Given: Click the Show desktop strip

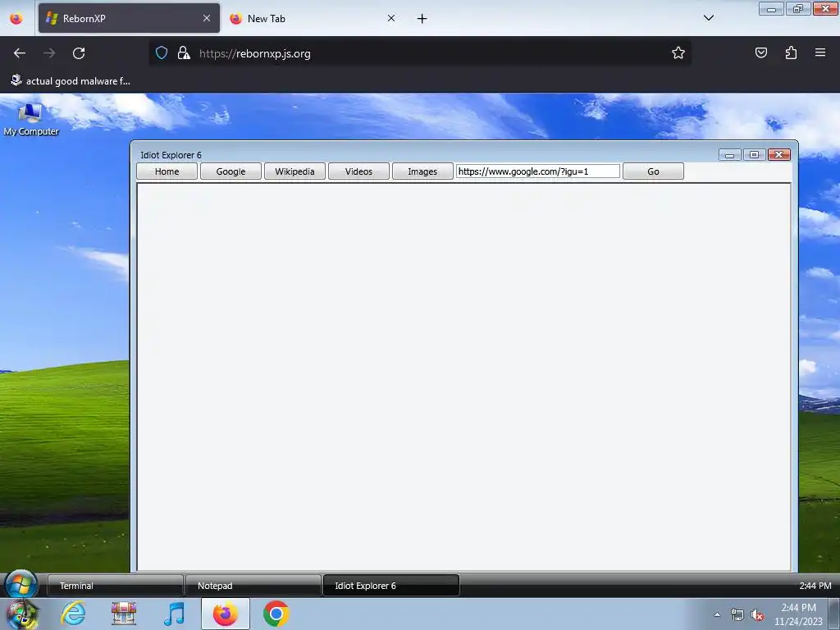Looking at the screenshot, I should click(x=834, y=614).
